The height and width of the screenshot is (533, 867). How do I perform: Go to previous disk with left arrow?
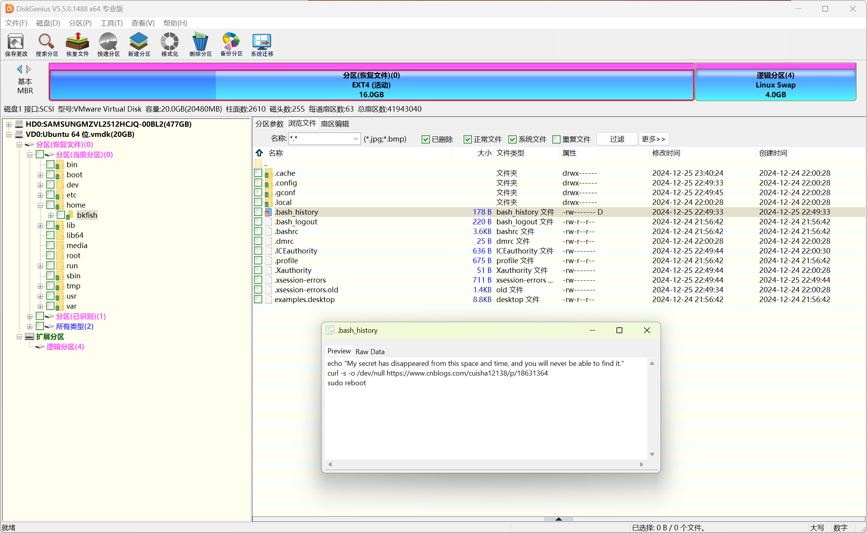point(19,69)
